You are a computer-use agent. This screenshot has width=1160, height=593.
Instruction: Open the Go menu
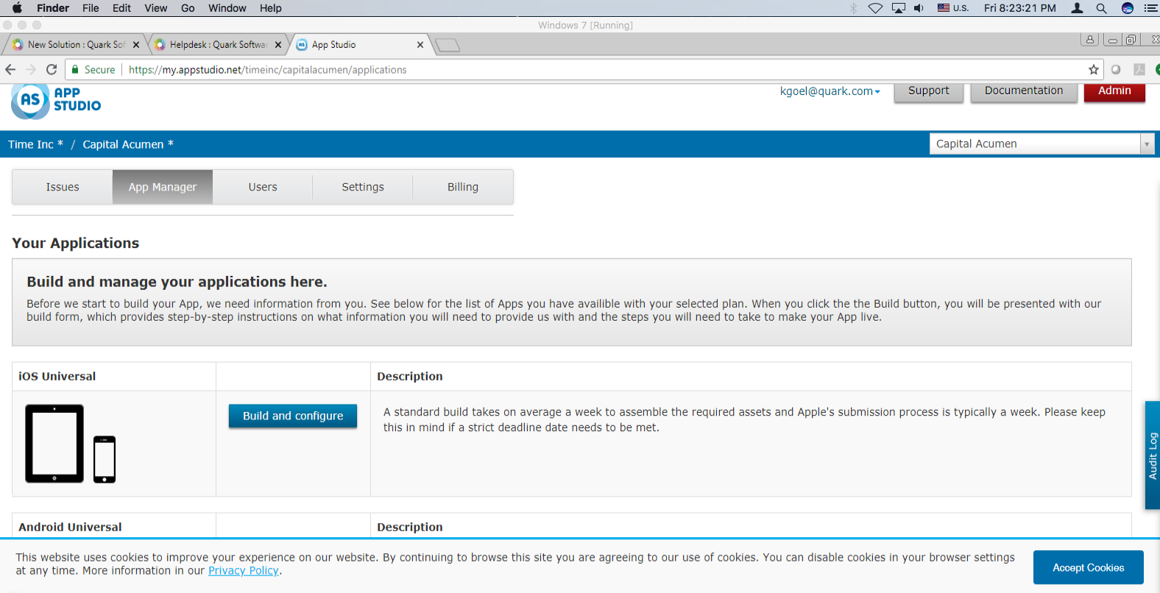tap(188, 8)
